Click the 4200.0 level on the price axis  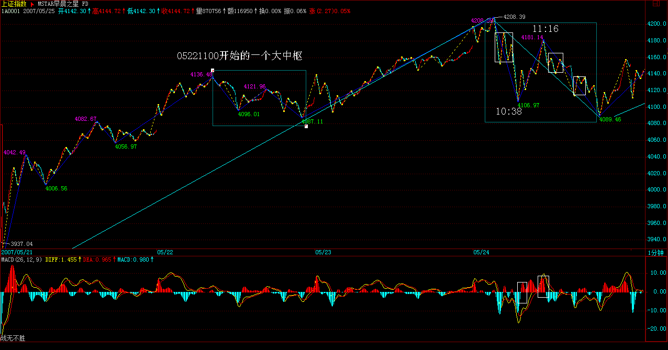(x=656, y=24)
